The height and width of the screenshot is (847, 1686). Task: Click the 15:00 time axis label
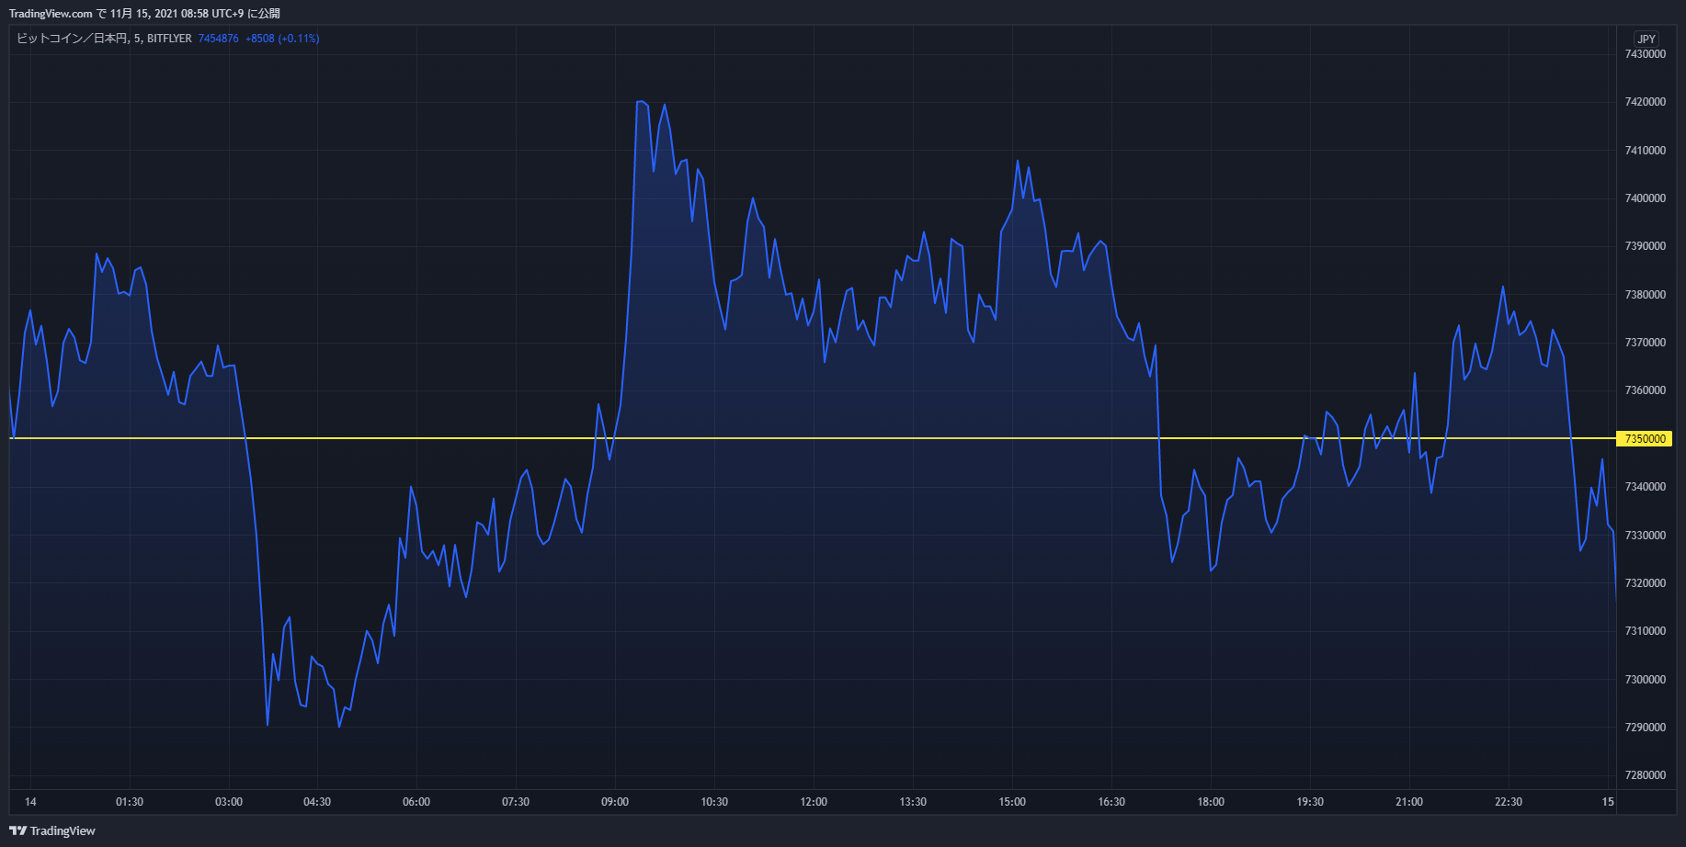pos(1012,802)
